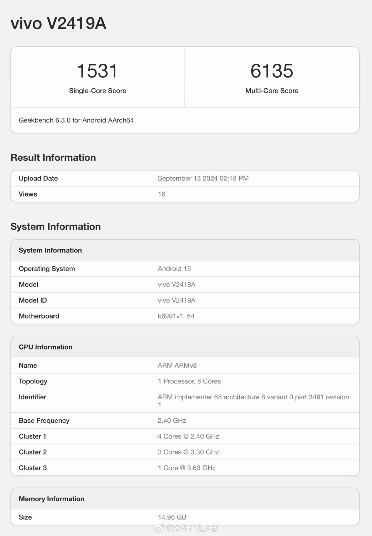The width and height of the screenshot is (372, 536).
Task: Select the 1 Processor, 8 Cores value
Action: coord(189,381)
